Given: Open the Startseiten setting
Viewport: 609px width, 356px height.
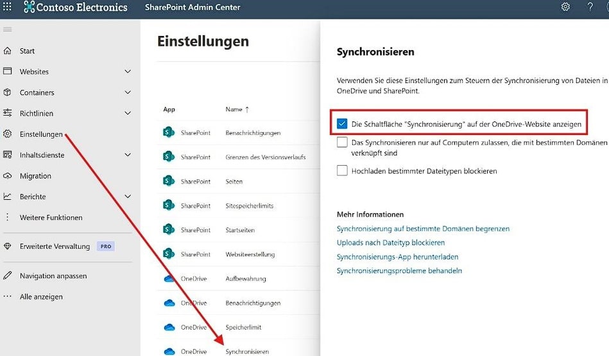Looking at the screenshot, I should (240, 230).
